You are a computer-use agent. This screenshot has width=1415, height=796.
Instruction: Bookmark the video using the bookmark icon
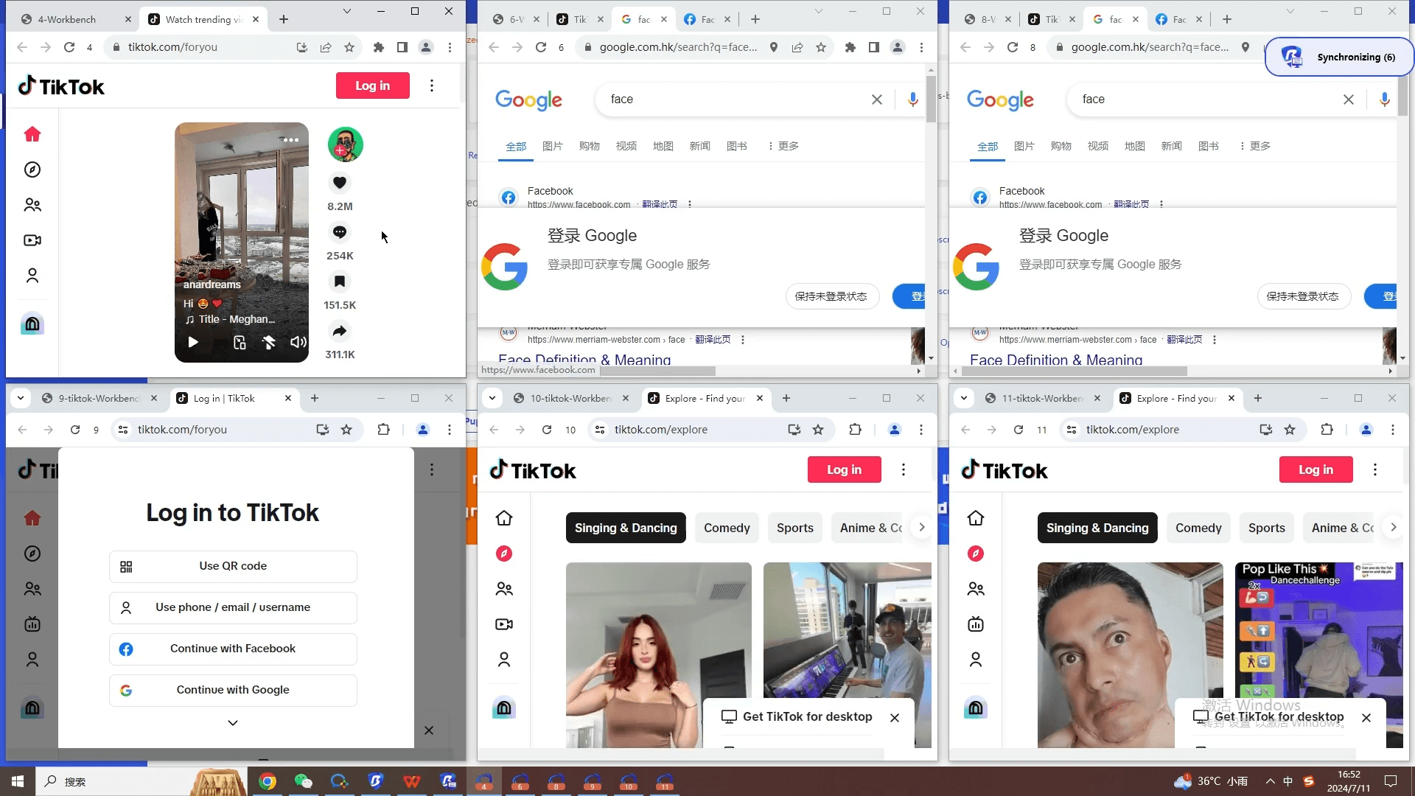(x=340, y=281)
